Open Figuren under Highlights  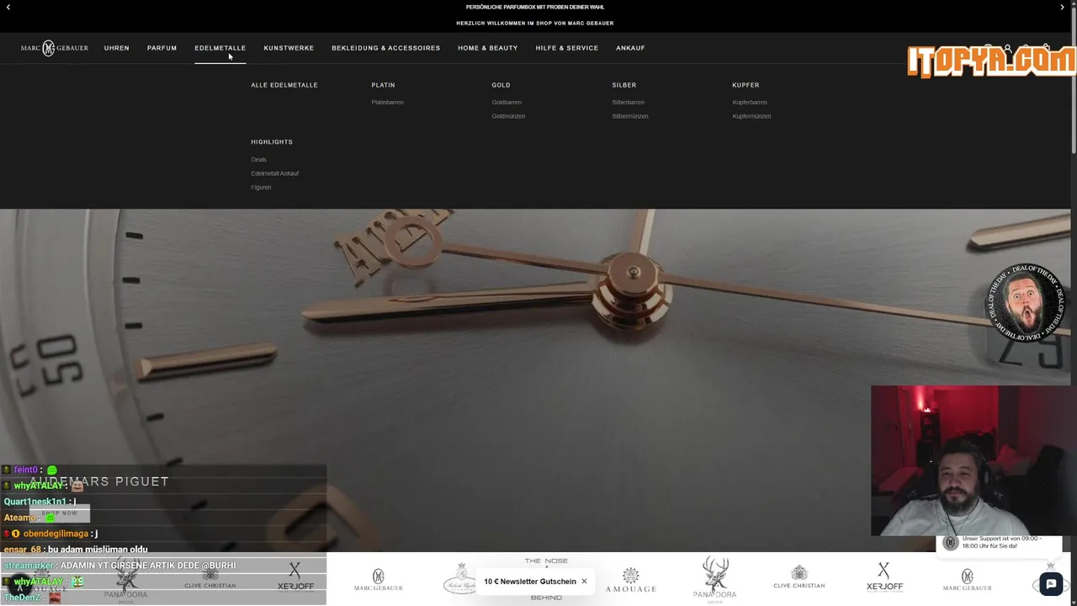click(261, 188)
